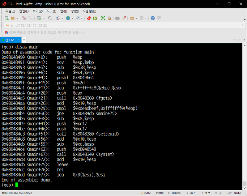
Task: Click the 104x28 terminal size indicator
Action: coord(174,193)
